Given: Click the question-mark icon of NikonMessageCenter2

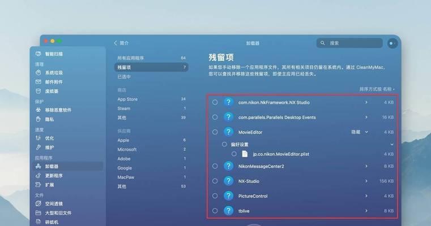Looking at the screenshot, I should pyautogui.click(x=228, y=166).
